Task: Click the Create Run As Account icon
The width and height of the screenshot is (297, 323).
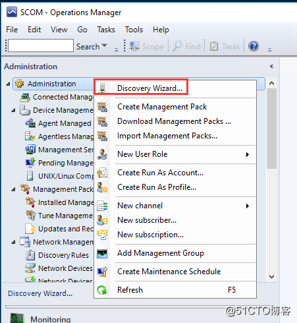Action: point(102,173)
